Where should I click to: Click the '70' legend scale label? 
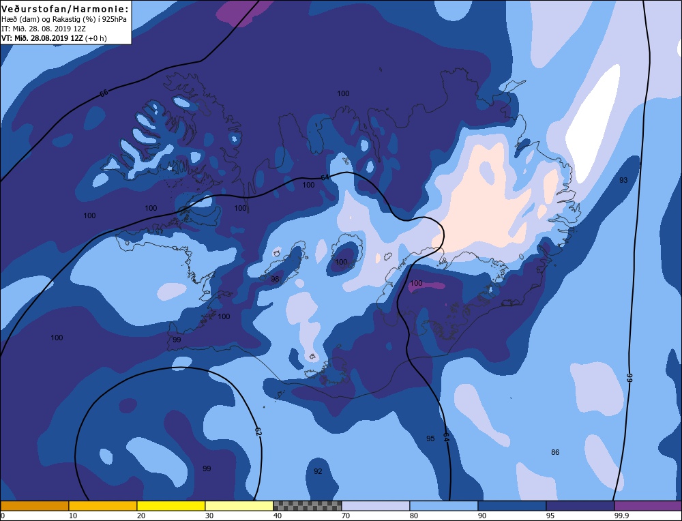[x=346, y=516]
